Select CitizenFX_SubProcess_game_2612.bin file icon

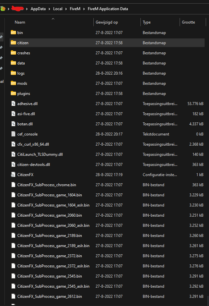pyautogui.click(x=13, y=296)
